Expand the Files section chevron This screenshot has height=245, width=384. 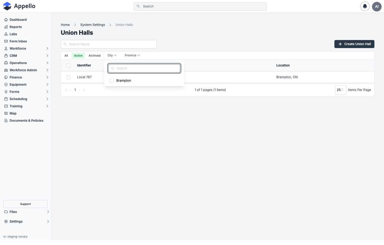click(48, 212)
